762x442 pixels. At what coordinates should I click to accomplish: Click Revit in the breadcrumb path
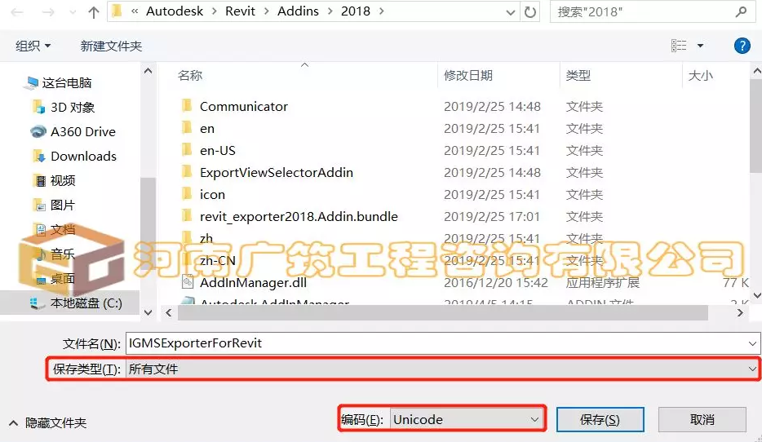click(x=240, y=11)
